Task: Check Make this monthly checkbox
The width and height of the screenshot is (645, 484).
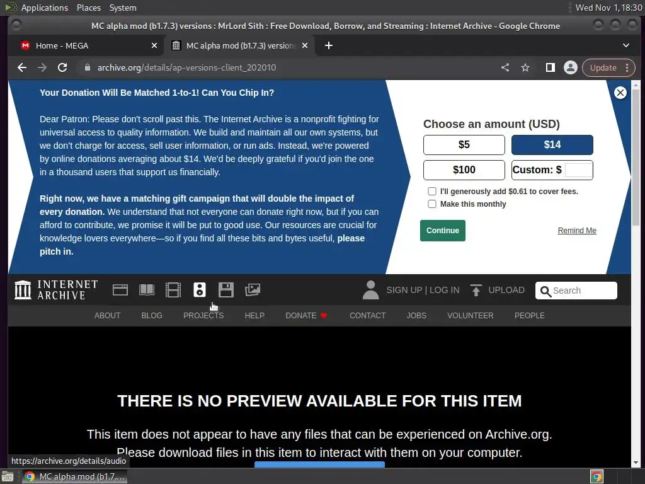Action: [432, 204]
